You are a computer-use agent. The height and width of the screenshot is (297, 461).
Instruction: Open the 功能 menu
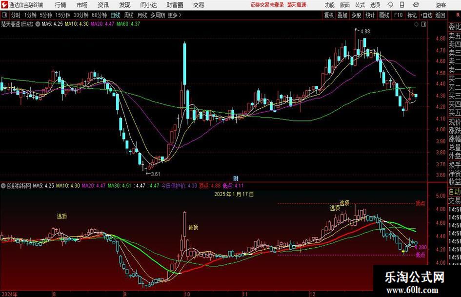[330, 5]
